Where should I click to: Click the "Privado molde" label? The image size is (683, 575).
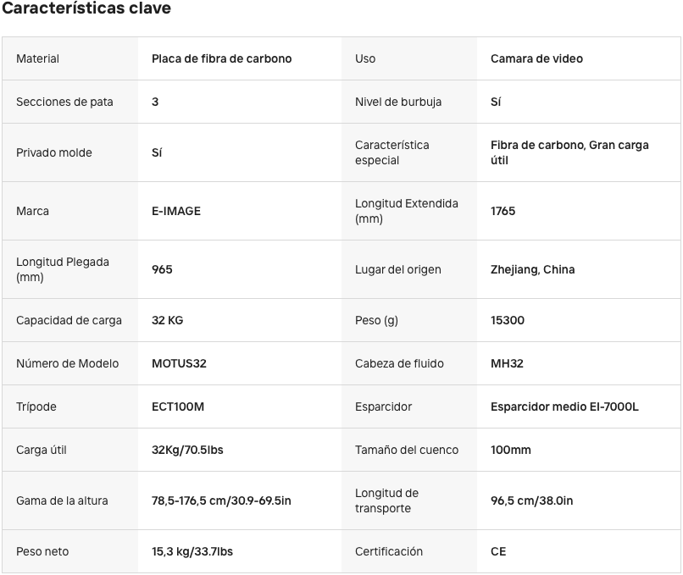point(54,152)
